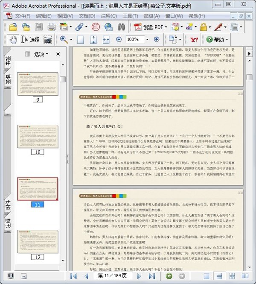Click the grey Next View button
Image resolution: width=256 pixels, height=284 pixels.
click(182, 276)
